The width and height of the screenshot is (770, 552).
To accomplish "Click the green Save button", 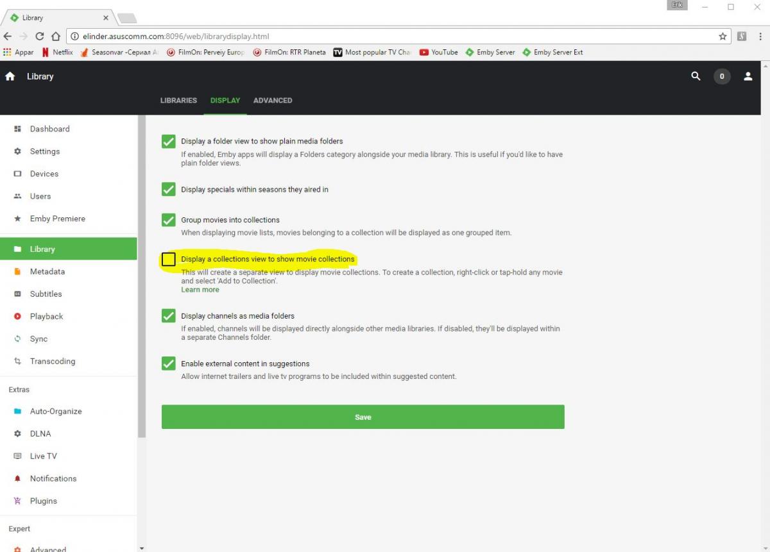I will (363, 417).
